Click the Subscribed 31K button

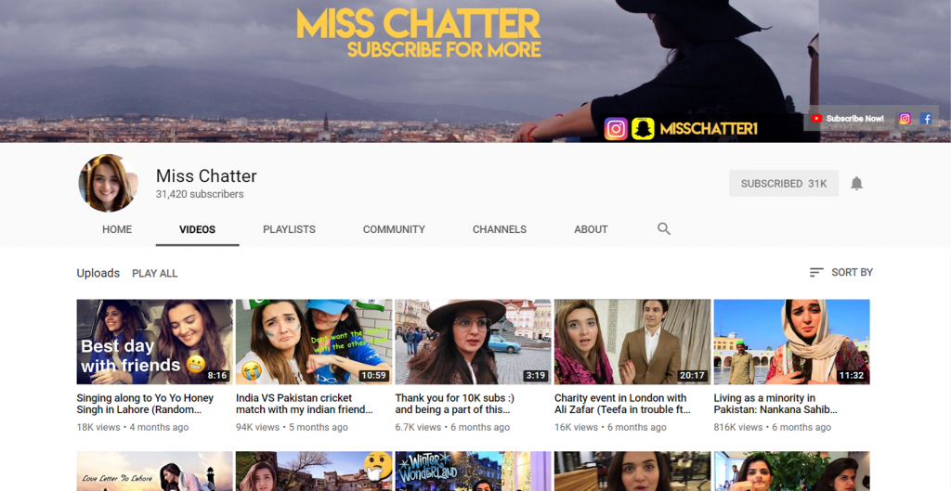784,183
